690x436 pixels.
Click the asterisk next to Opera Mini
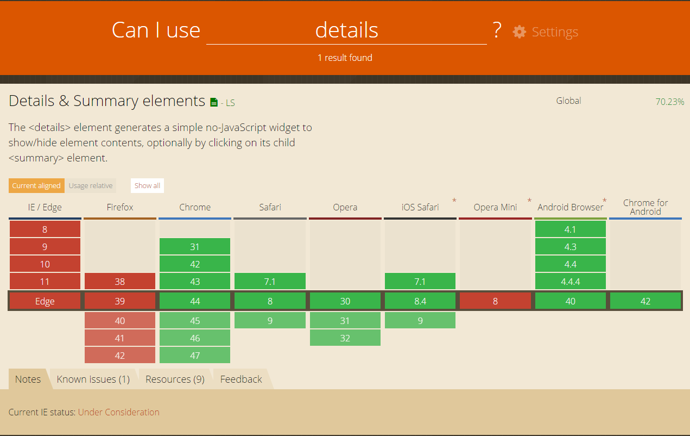529,201
